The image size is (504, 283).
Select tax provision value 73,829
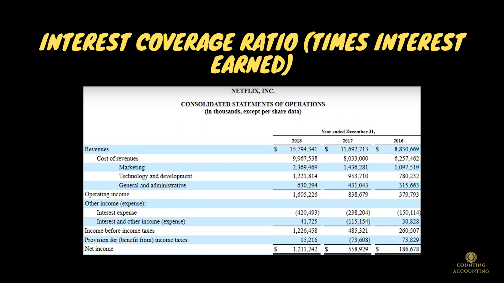(x=410, y=240)
